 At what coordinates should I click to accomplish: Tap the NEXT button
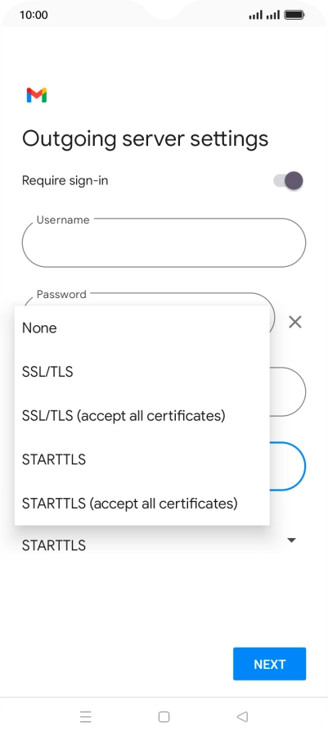(x=269, y=663)
